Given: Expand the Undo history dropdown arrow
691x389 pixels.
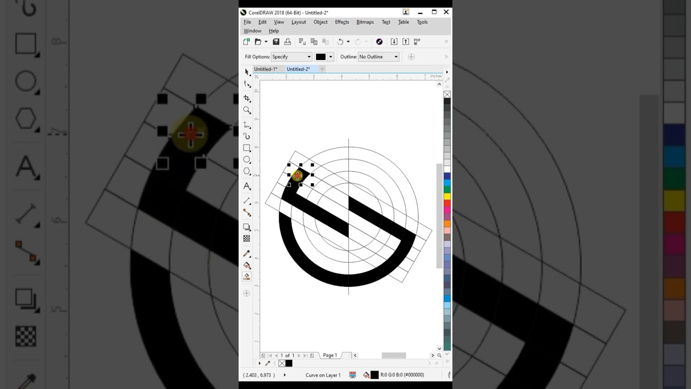Looking at the screenshot, I should coord(348,42).
